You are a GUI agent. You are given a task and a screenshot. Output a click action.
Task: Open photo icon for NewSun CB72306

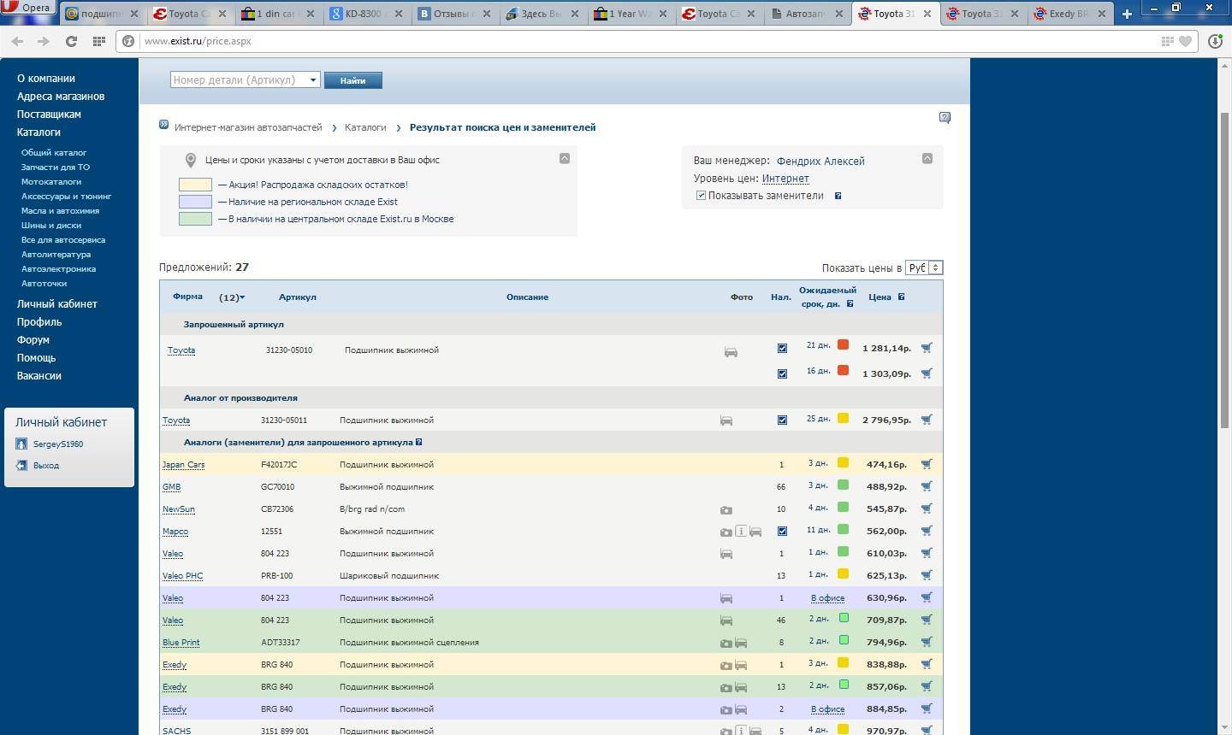(x=726, y=509)
